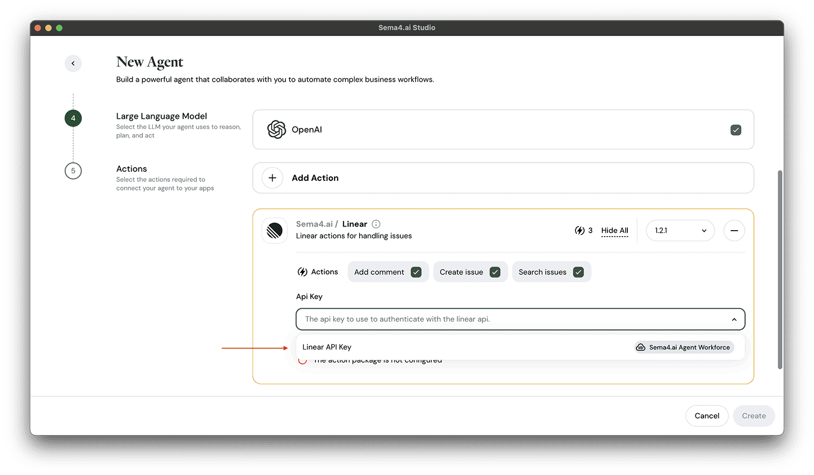Toggle the OpenAI model selection checkbox
814x475 pixels.
(x=736, y=130)
